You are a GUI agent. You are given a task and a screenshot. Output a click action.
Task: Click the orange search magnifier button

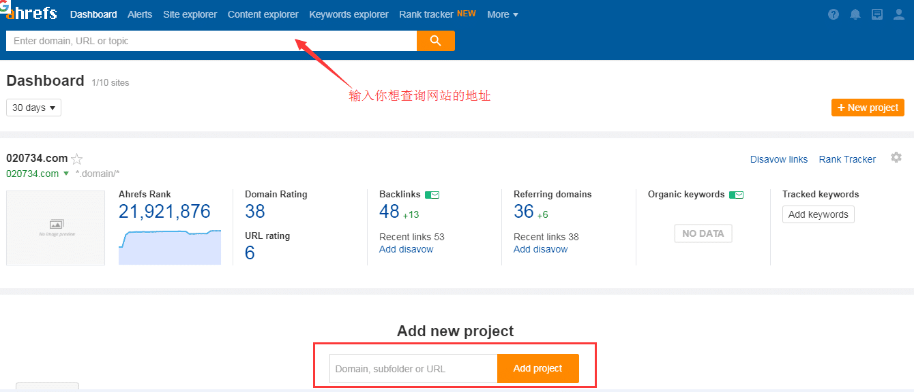click(436, 40)
